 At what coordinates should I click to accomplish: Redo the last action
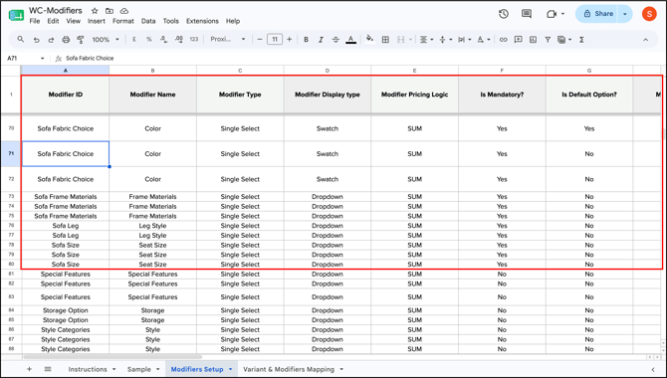click(51, 40)
